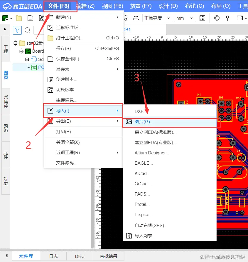Toggle the pin icon in bottom bar
The height and width of the screenshot is (262, 248).
tap(7, 256)
